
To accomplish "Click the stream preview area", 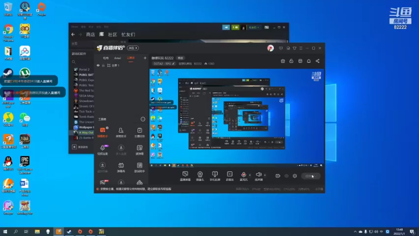I will (237, 117).
